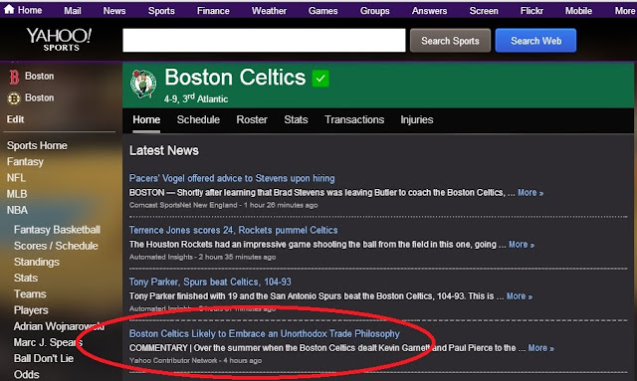
Task: Click 'Comcast SportsNet New England - 1 hour 26 minutes ago'
Action: [x=223, y=205]
